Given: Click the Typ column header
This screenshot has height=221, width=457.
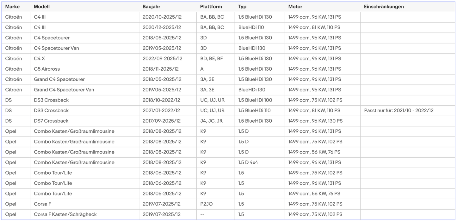Looking at the screenshot, I should tap(242, 7).
